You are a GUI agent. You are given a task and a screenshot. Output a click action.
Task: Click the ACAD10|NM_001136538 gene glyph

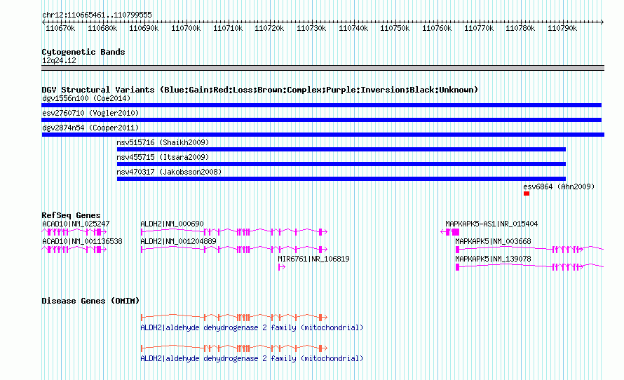tap(74, 250)
